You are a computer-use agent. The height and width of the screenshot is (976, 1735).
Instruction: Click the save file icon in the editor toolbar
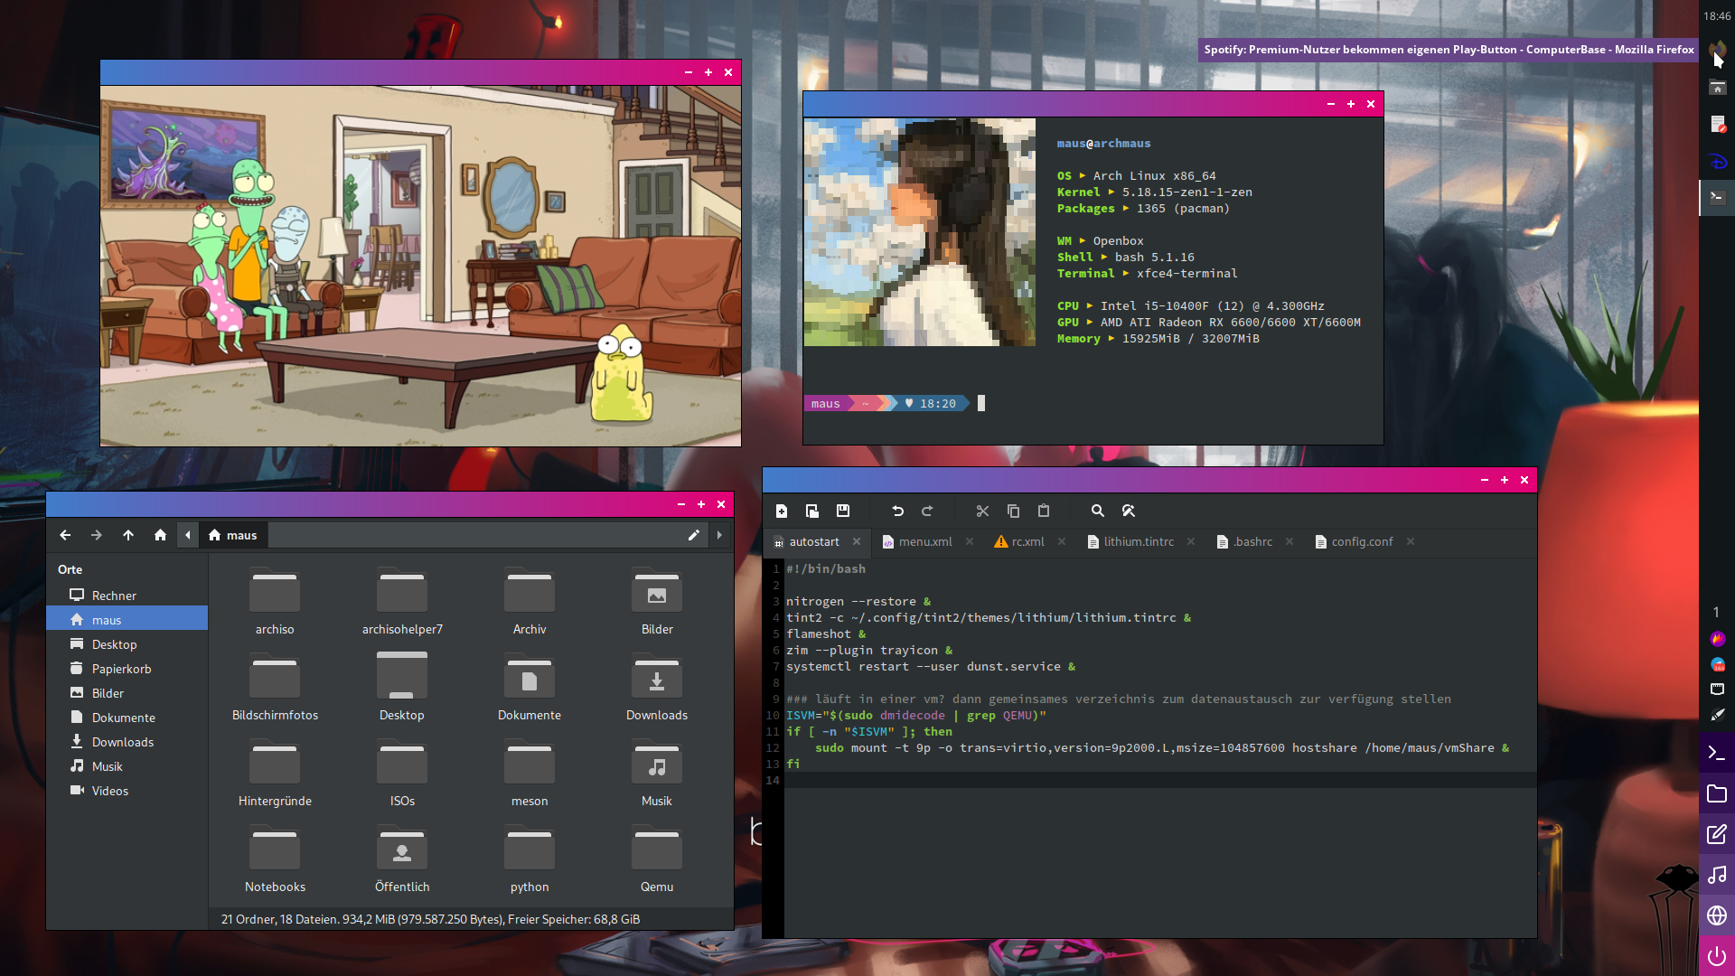click(843, 511)
